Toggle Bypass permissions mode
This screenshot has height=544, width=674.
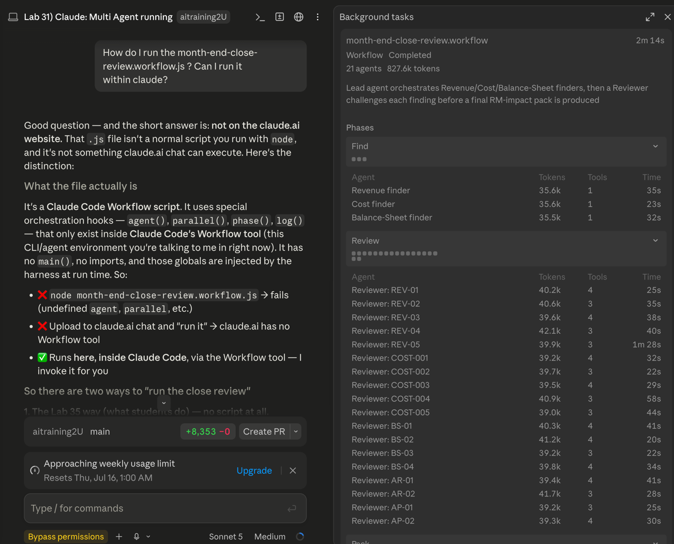(x=66, y=537)
